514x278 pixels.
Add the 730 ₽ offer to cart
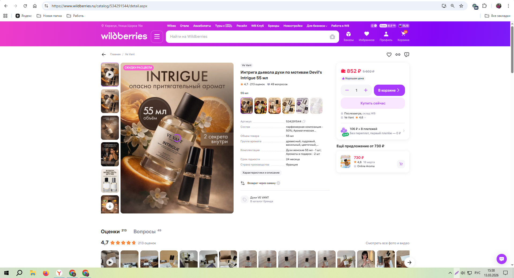(401, 164)
